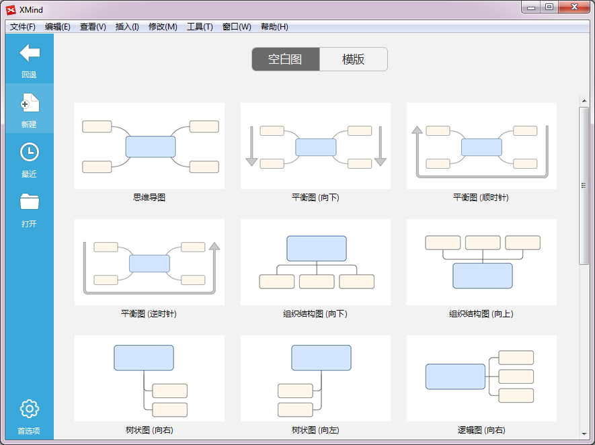The width and height of the screenshot is (595, 445).
Task: Open 首选项 preferences via gear icon
Action: click(29, 408)
